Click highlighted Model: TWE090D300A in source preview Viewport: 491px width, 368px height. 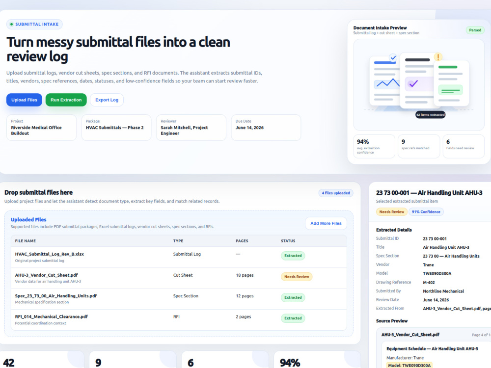(409, 365)
